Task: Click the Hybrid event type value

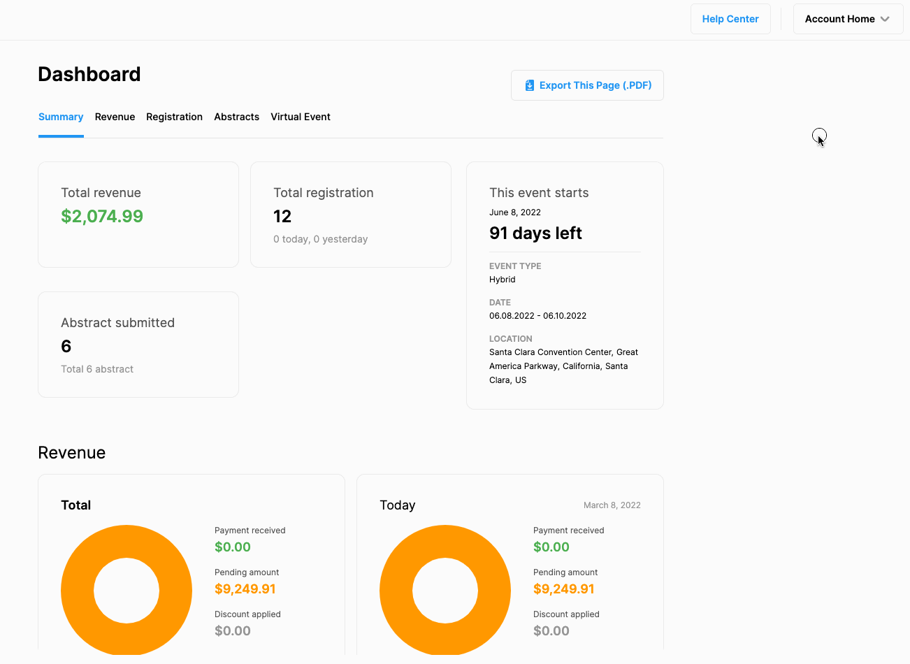Action: 502,280
